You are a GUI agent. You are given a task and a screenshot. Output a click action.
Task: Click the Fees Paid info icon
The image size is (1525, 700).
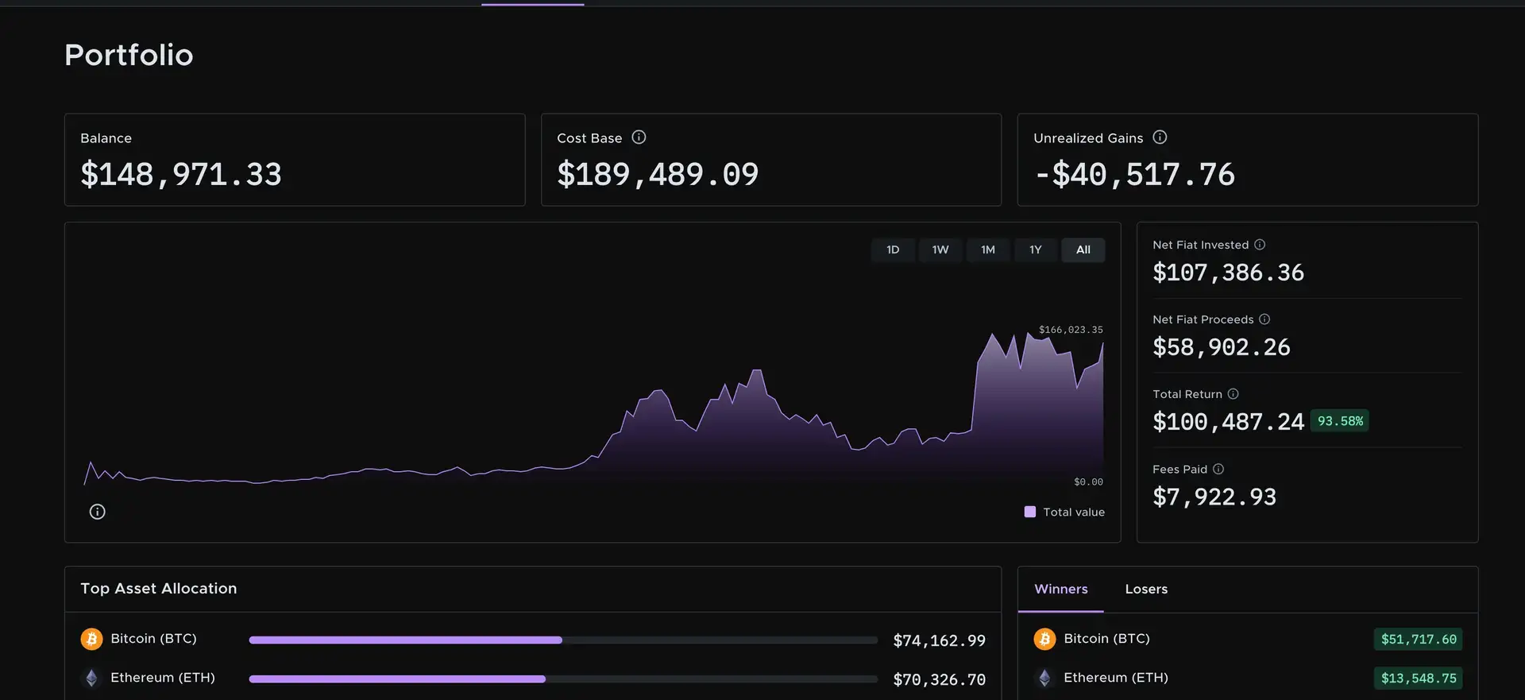click(x=1218, y=469)
